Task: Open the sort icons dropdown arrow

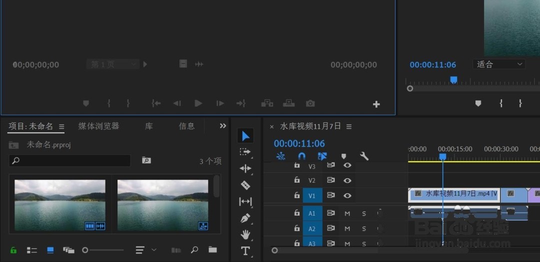Action: pyautogui.click(x=154, y=250)
